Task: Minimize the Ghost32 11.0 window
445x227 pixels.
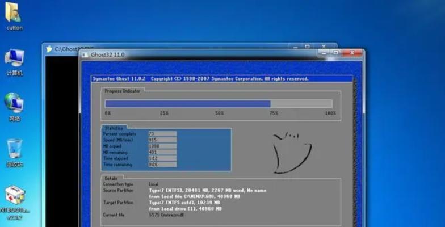Action: tap(324, 53)
